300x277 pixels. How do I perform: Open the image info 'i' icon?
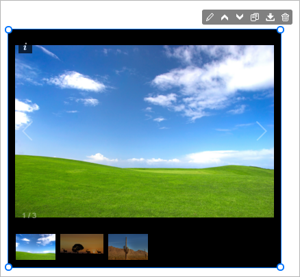(x=25, y=47)
